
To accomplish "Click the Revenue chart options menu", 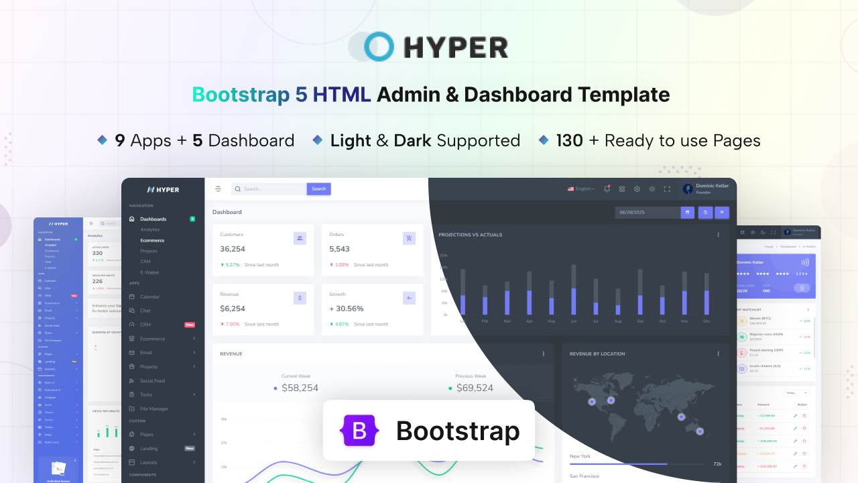I will click(x=544, y=354).
